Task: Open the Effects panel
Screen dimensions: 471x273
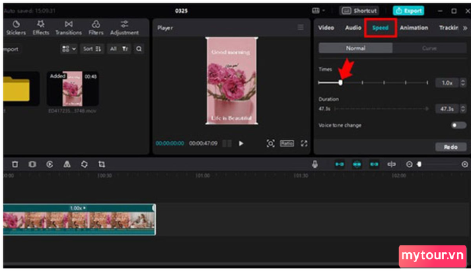Action: 40,28
